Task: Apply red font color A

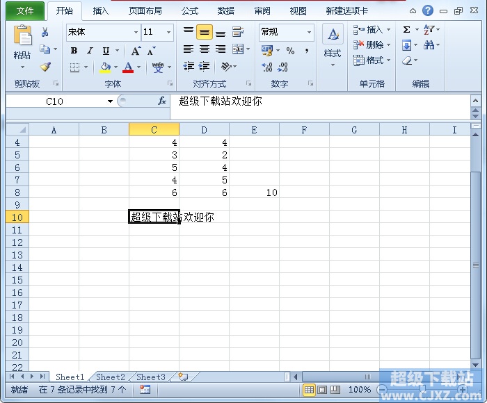Action: [128, 67]
